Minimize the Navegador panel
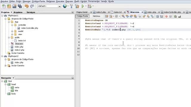Screen dimensions: 191x107 pos(73,78)
